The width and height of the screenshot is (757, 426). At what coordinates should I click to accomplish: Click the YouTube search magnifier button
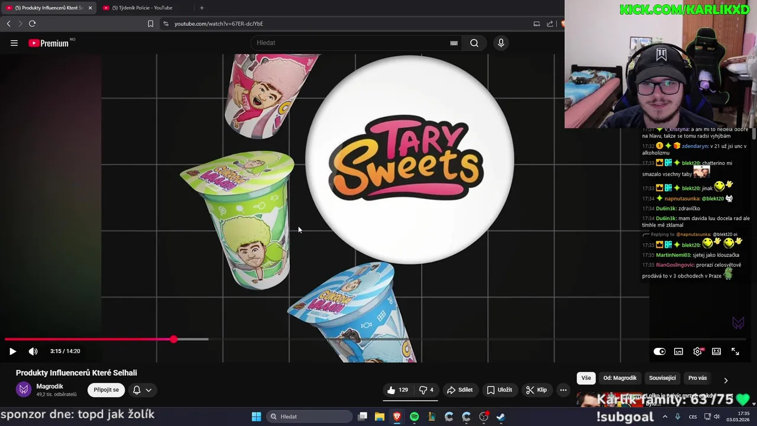tap(474, 43)
